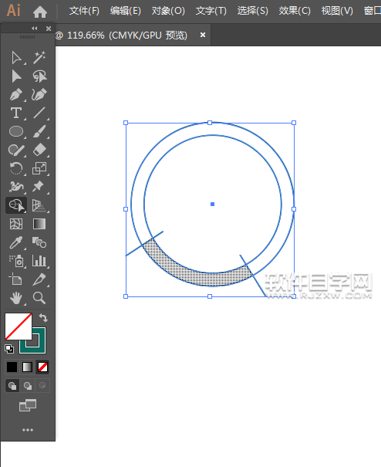Click the top-center bounding box handle
381x467 pixels.
(x=210, y=123)
